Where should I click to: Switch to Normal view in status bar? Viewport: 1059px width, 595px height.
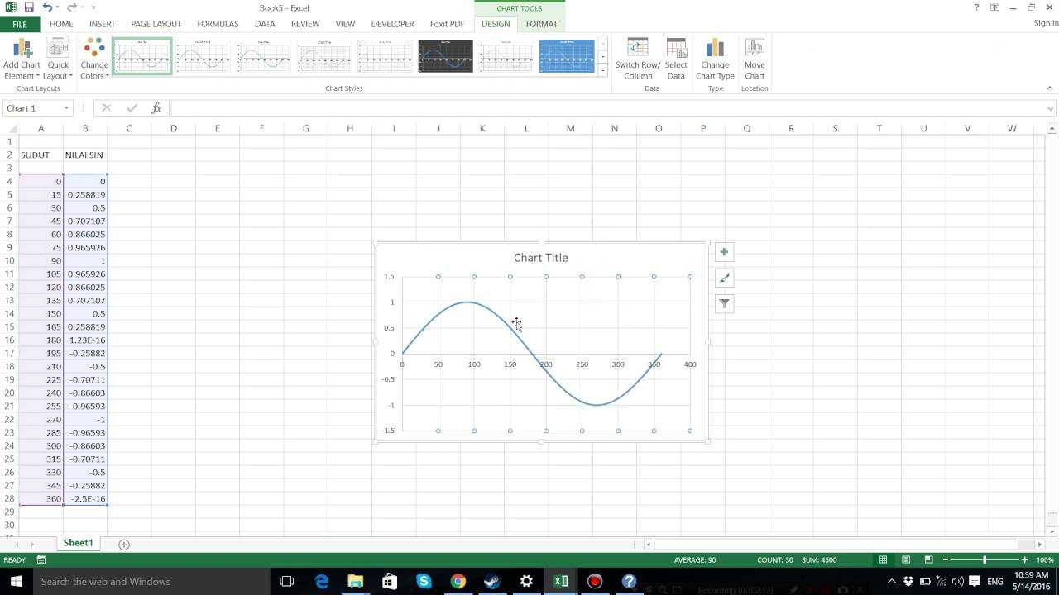(883, 559)
